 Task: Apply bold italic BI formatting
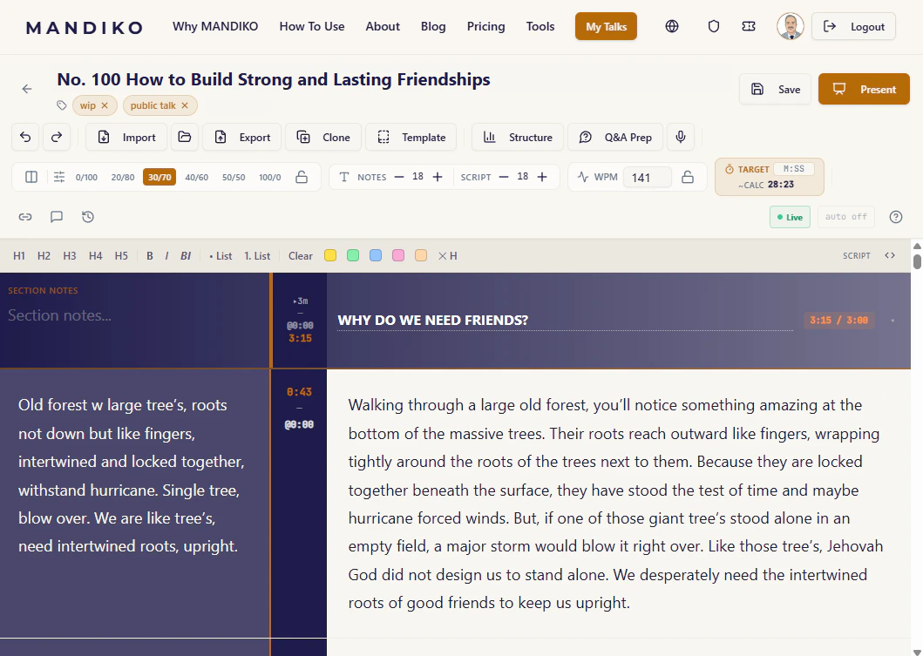186,255
